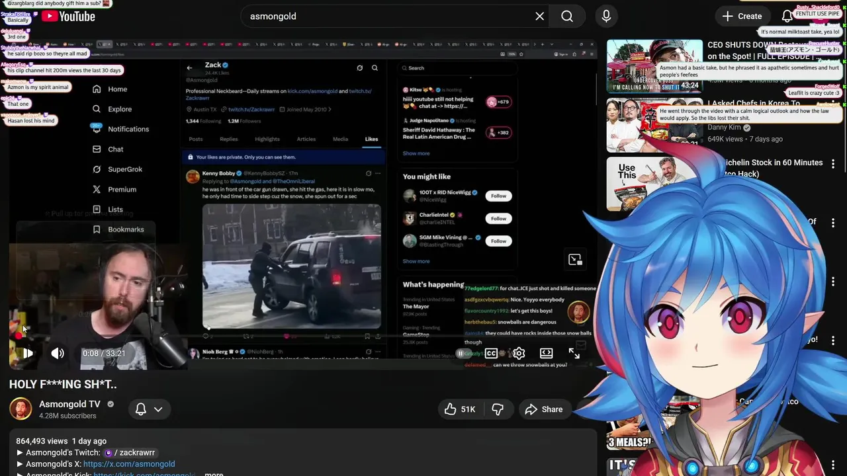Open Asmongold TV channel avatar
The height and width of the screenshot is (476, 847).
coord(21,409)
